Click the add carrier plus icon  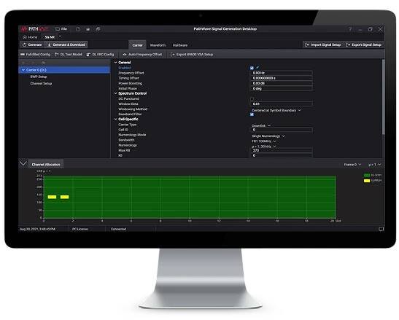[x=23, y=63]
